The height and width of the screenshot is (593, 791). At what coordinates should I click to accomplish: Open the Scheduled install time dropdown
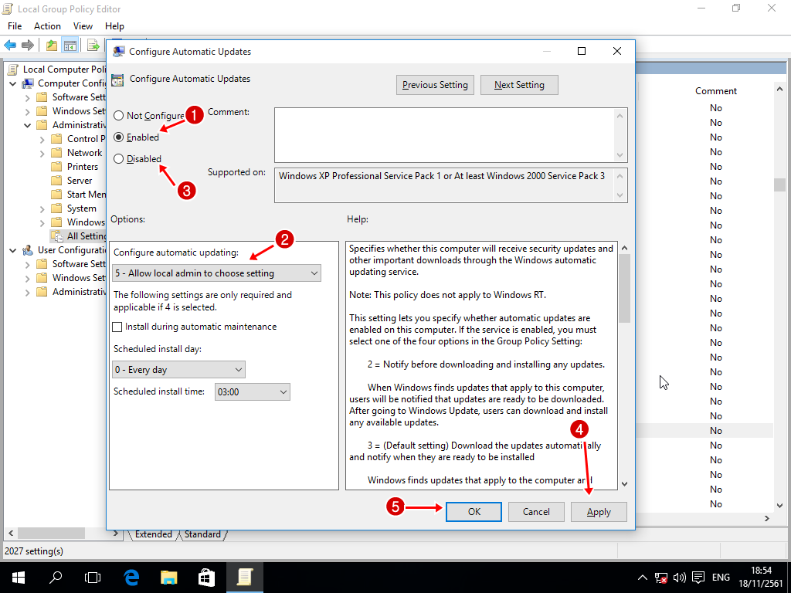[x=253, y=391]
